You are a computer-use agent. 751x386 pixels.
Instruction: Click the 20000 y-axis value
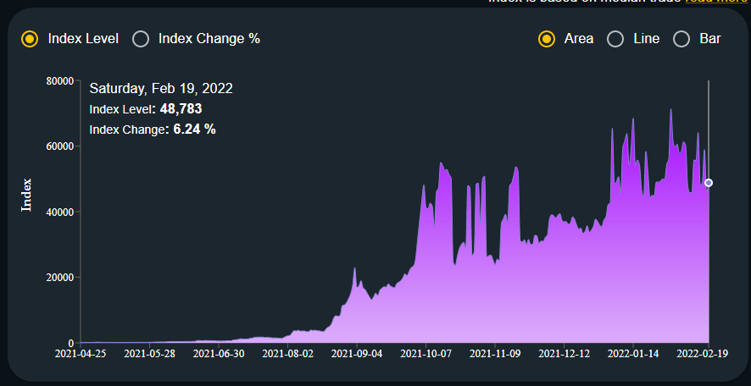click(x=60, y=278)
